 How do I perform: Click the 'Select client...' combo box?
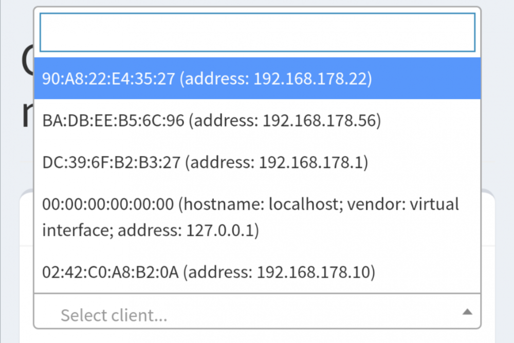pyautogui.click(x=258, y=311)
